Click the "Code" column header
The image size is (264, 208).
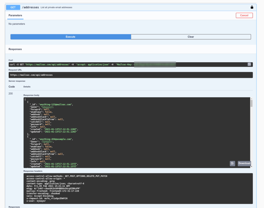point(12,86)
